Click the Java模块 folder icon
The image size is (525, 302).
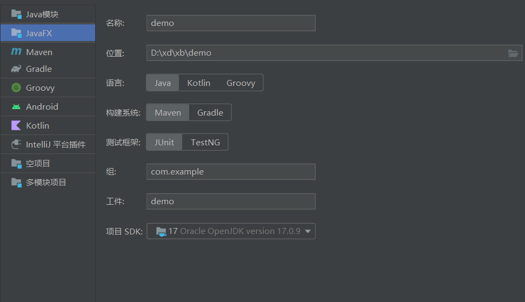click(x=16, y=14)
